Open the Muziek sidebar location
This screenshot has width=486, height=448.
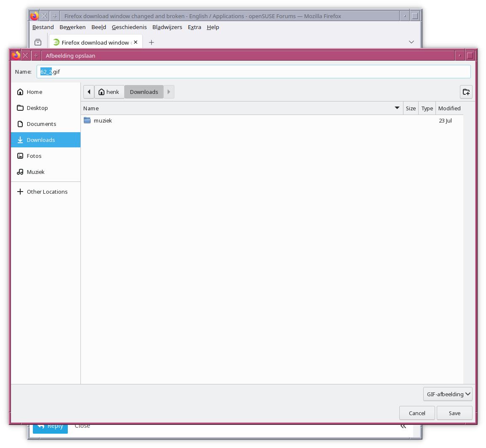[x=46, y=172]
